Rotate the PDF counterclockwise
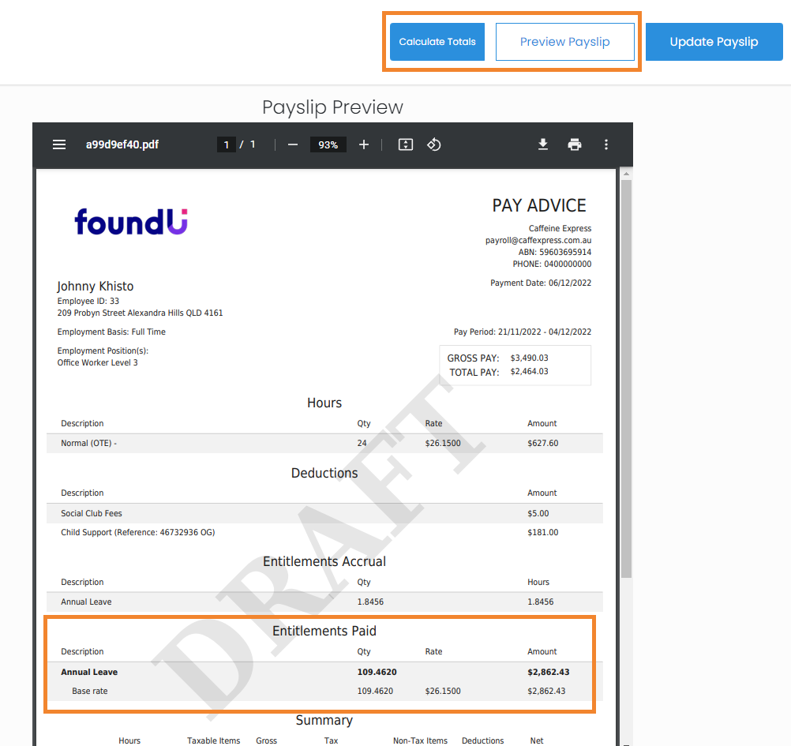The height and width of the screenshot is (746, 791). coord(434,144)
